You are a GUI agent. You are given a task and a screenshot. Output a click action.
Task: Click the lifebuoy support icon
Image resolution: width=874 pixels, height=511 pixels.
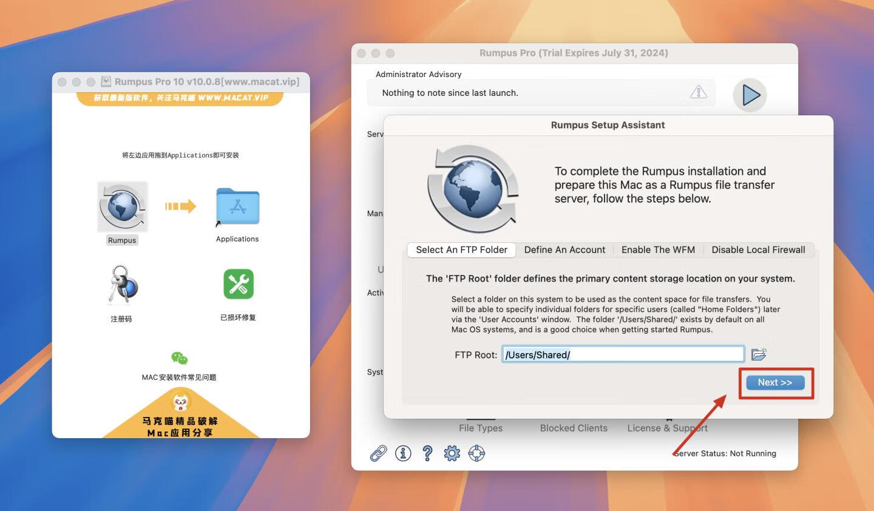click(x=476, y=453)
